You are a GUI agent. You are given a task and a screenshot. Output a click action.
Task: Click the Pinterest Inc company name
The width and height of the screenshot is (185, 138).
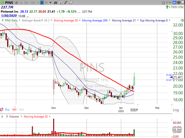tap(10, 12)
